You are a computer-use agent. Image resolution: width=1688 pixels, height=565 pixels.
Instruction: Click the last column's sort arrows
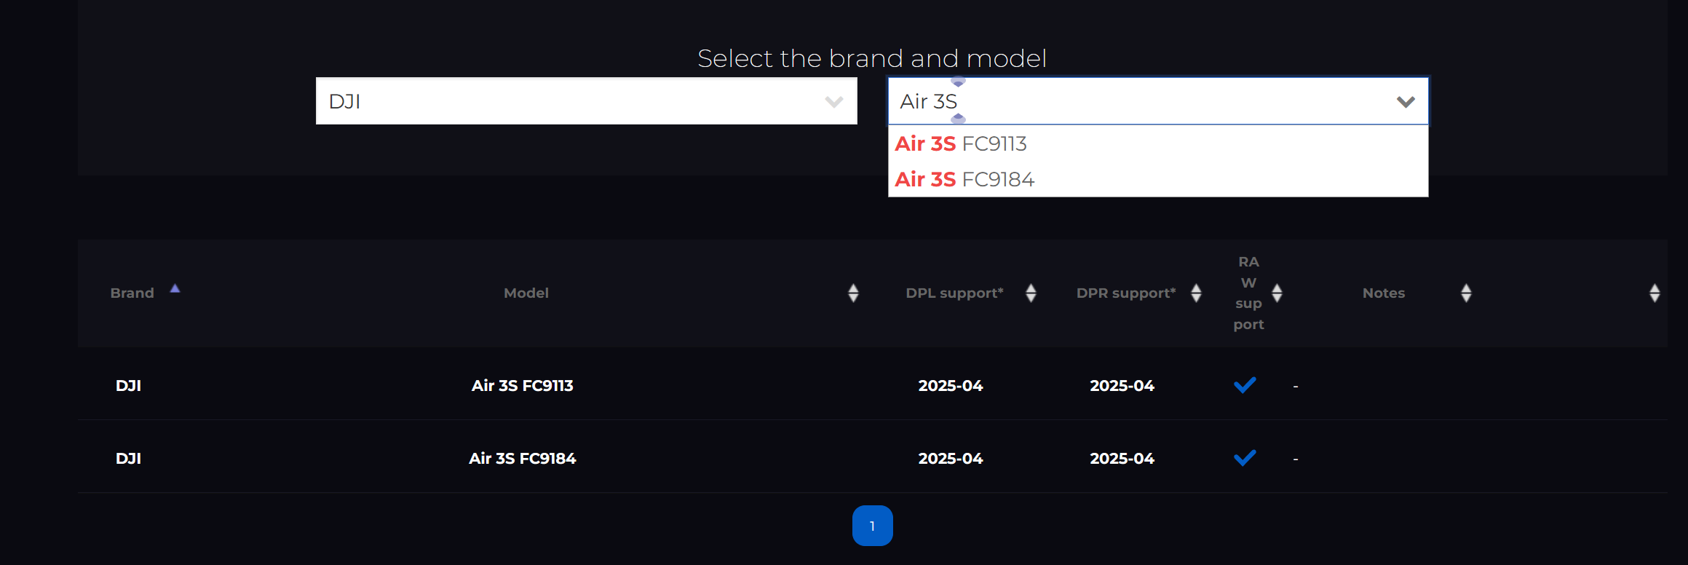click(1655, 293)
